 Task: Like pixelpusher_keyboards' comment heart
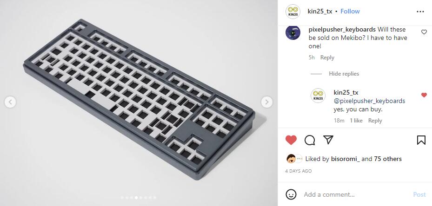click(424, 32)
